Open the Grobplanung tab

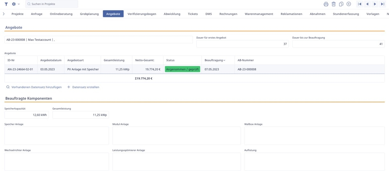pos(89,14)
